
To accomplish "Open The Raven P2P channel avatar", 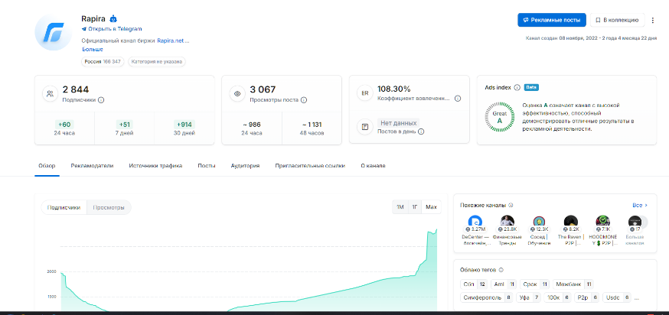I will coord(571,222).
